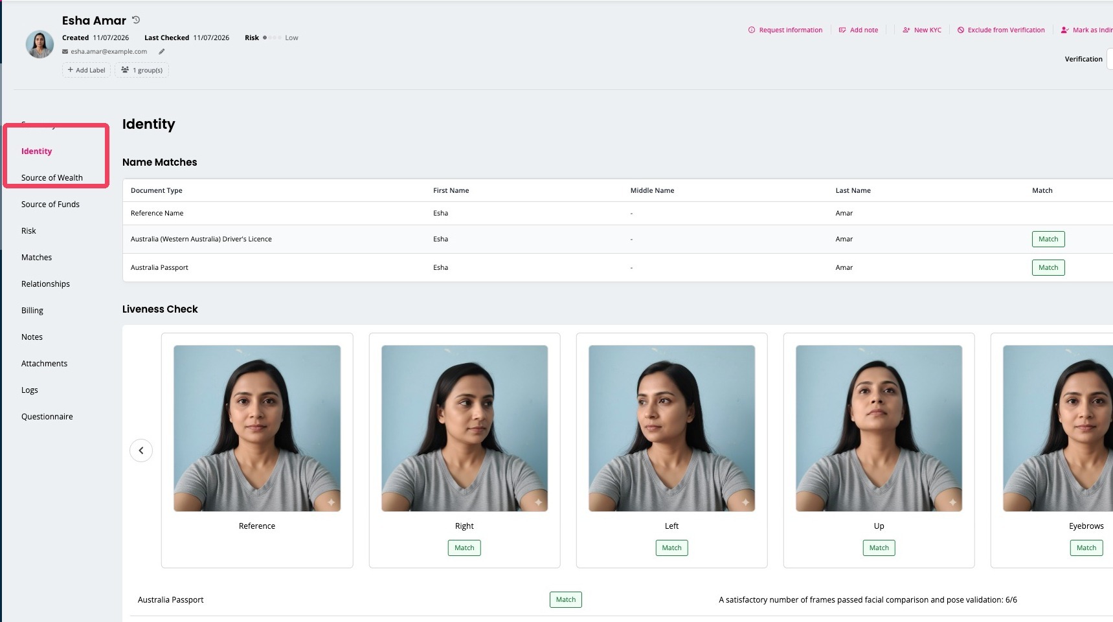Open Notes in the sidebar

point(32,337)
